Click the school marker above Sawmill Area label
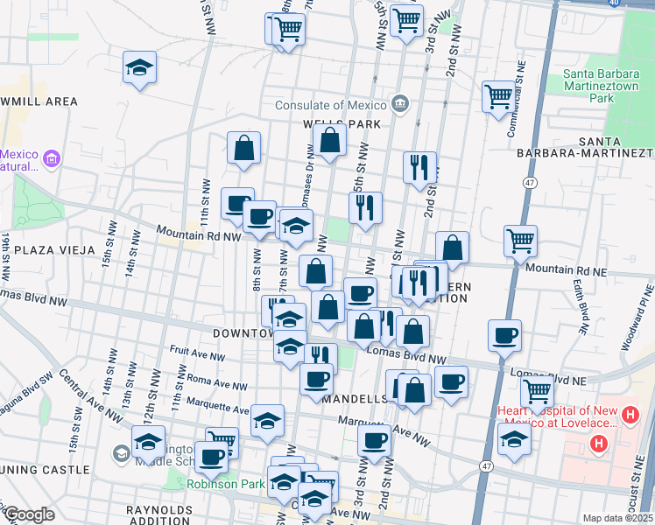 [x=140, y=67]
